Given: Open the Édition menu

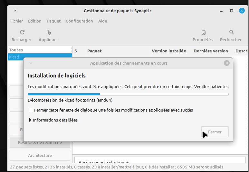Looking at the screenshot, I should click(34, 21).
